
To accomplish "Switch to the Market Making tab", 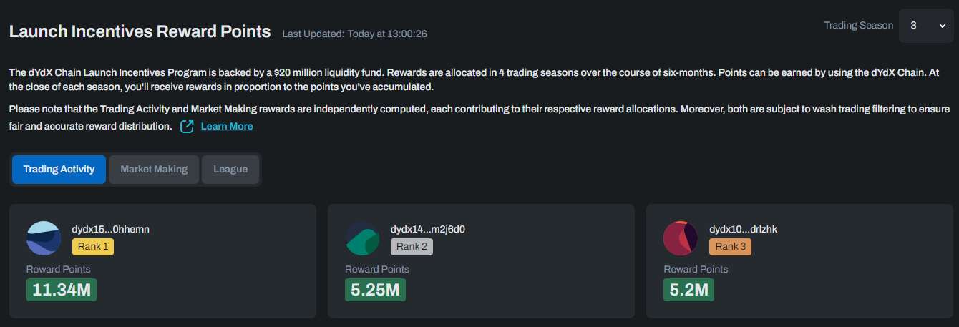I will coord(154,170).
